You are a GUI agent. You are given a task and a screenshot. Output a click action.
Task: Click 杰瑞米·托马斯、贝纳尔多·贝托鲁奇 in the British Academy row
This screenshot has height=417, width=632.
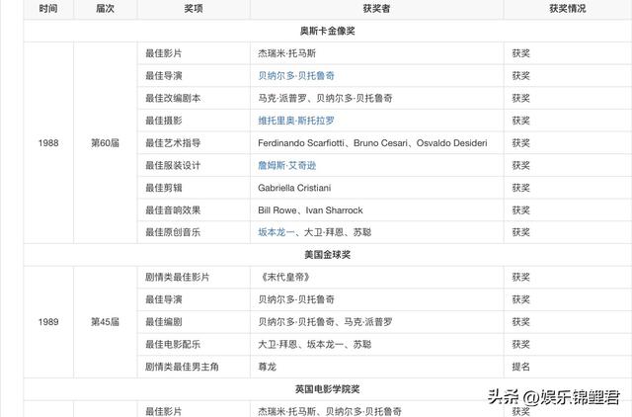tap(330, 412)
